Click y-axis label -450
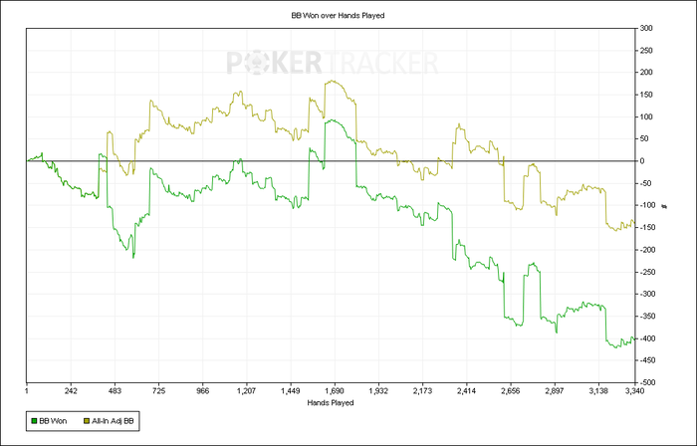This screenshot has height=446, width=697. click(x=647, y=360)
